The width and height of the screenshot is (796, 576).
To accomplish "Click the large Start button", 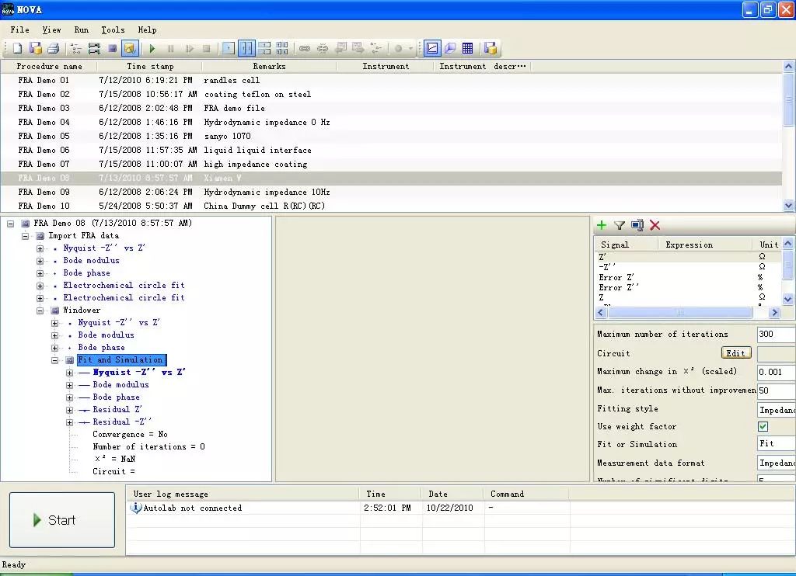I will tap(62, 519).
